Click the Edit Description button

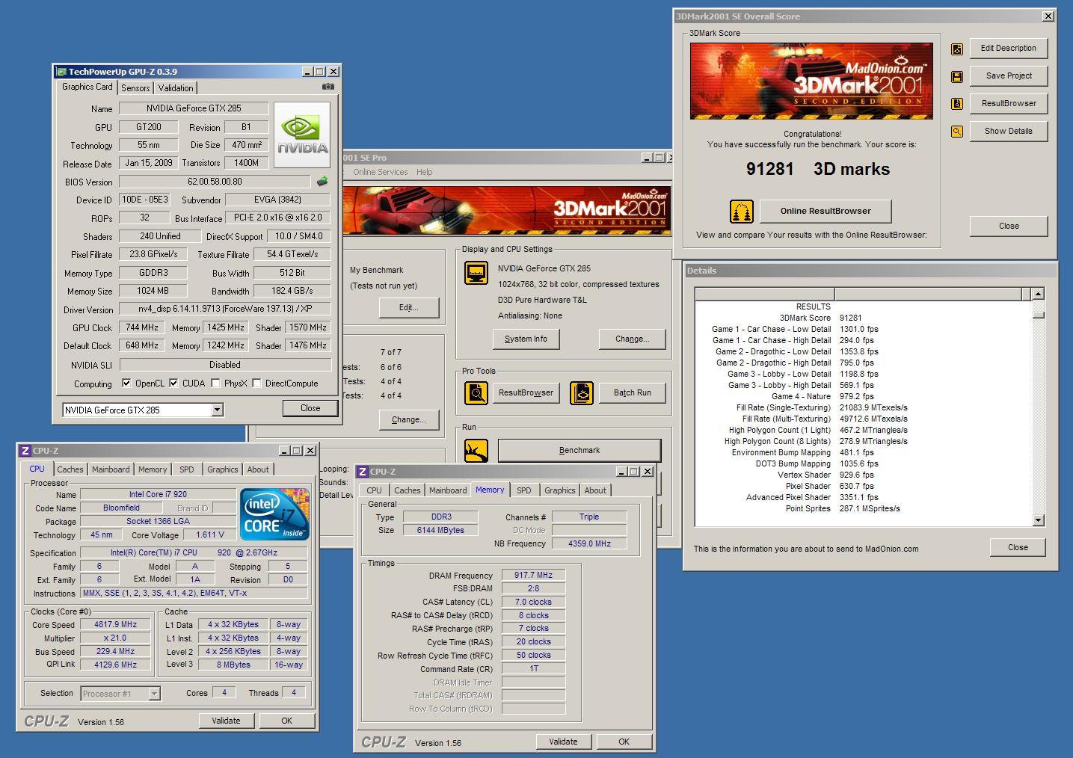1009,48
